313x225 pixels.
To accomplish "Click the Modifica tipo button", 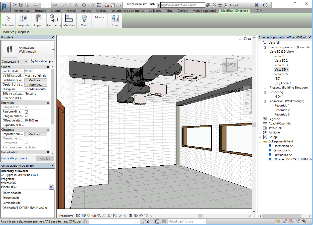I will click(x=41, y=61).
